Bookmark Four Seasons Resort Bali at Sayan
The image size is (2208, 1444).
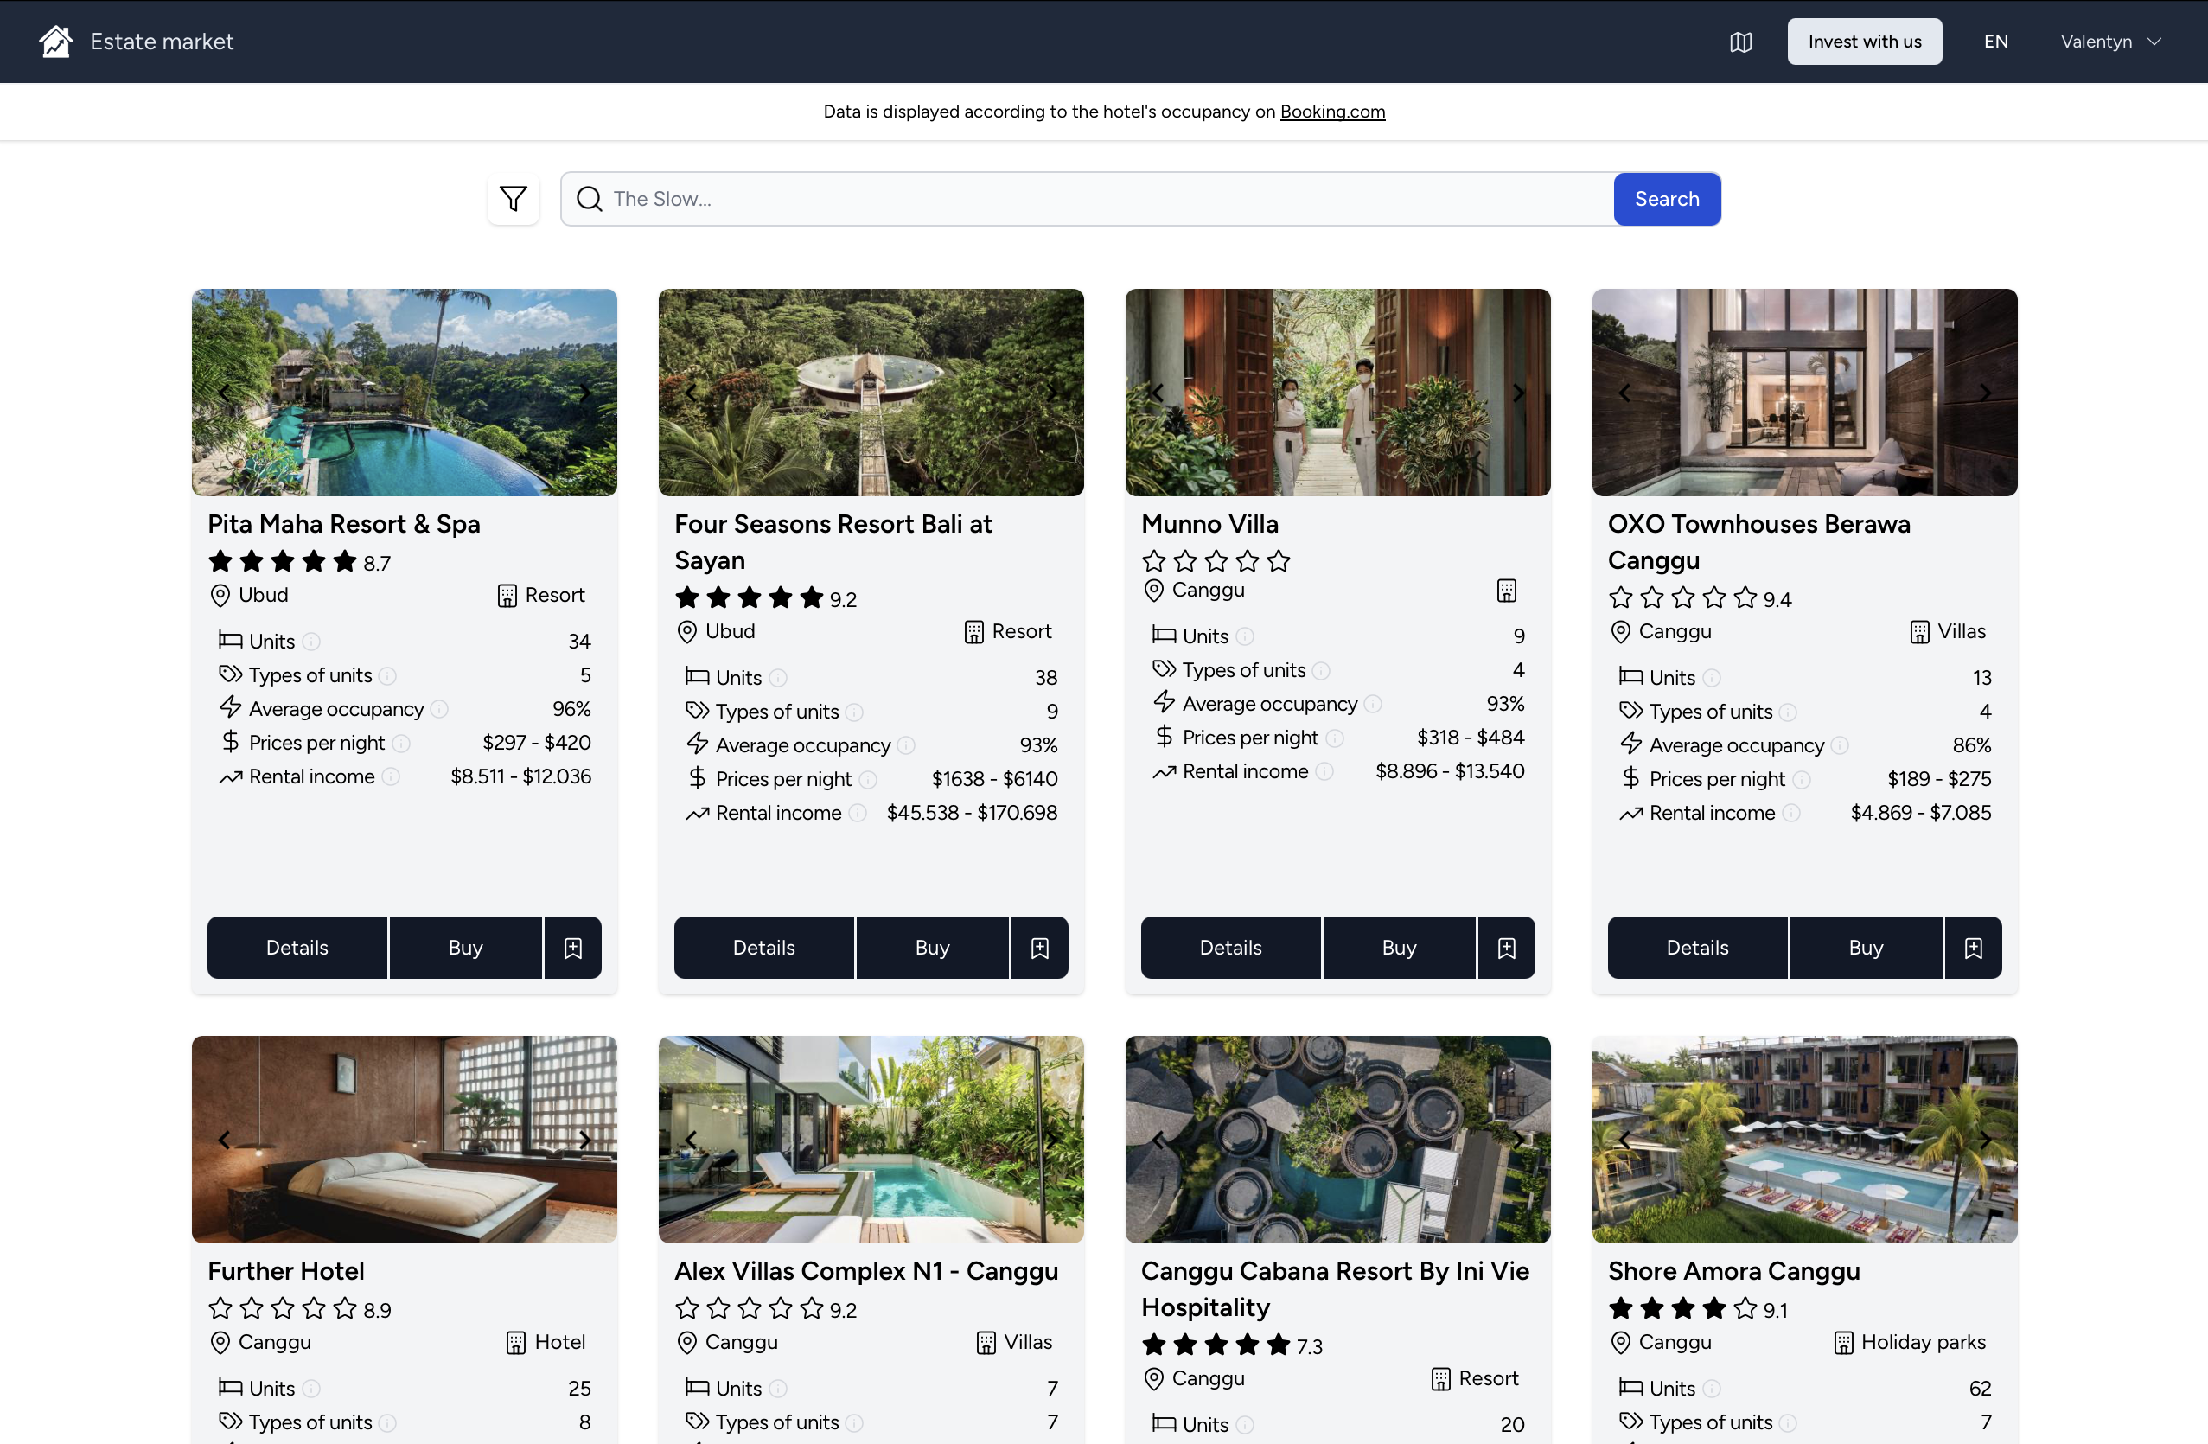point(1040,948)
